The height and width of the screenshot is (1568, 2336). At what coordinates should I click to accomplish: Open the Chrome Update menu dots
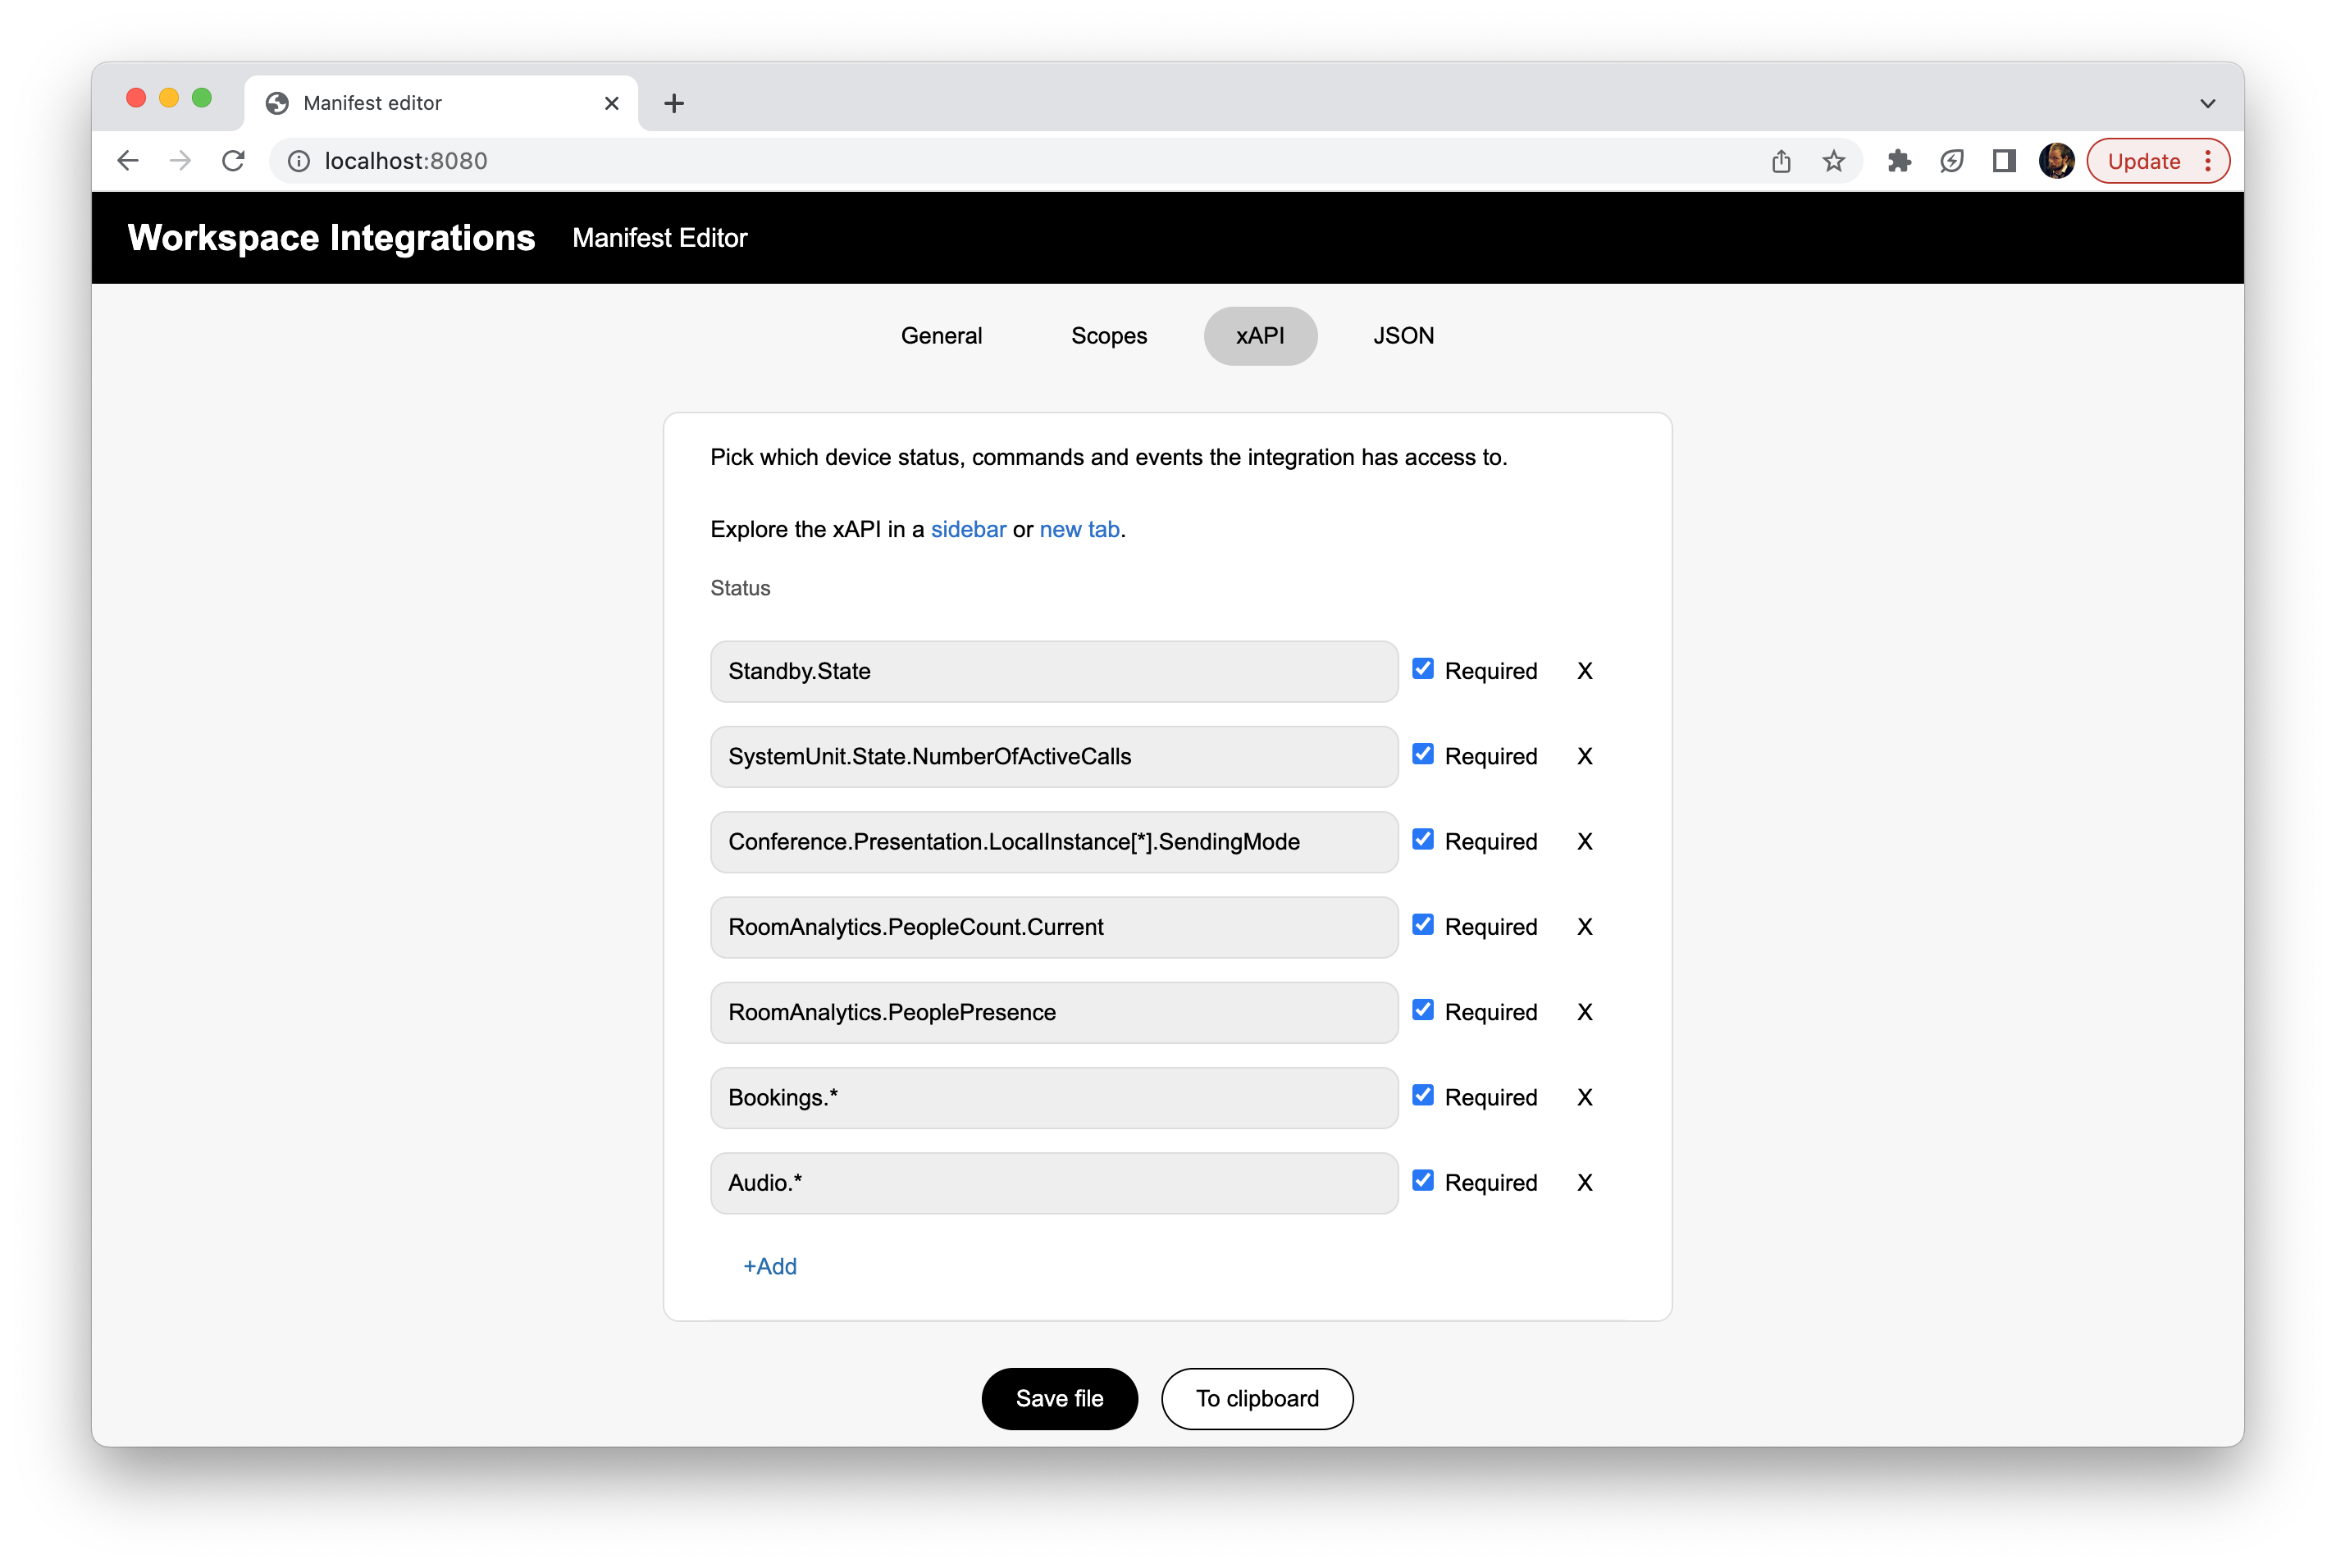(x=2208, y=161)
